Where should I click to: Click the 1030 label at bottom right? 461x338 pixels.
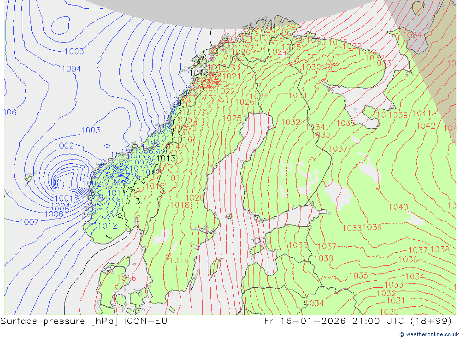tap(389, 312)
